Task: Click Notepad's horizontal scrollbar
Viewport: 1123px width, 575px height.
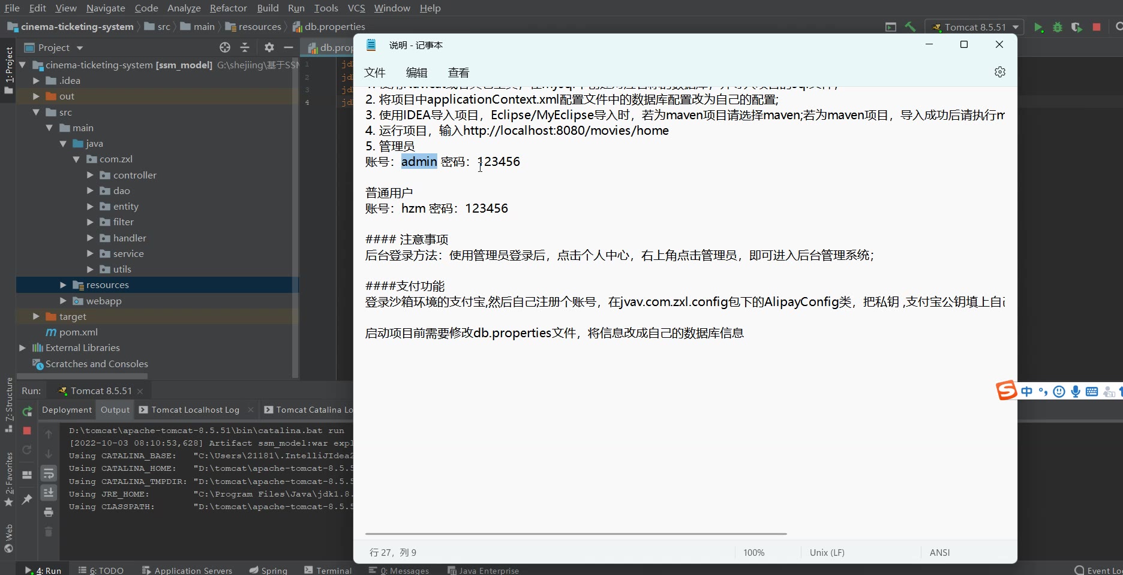Action: (x=576, y=533)
